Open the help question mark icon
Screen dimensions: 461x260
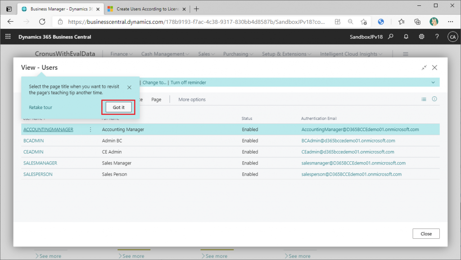[x=437, y=36]
